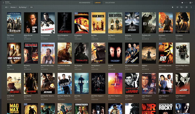Open the Mad Max Fury Road poster
The height and width of the screenshot is (114, 195).
14,109
